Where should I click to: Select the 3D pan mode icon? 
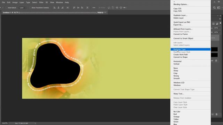117,8
